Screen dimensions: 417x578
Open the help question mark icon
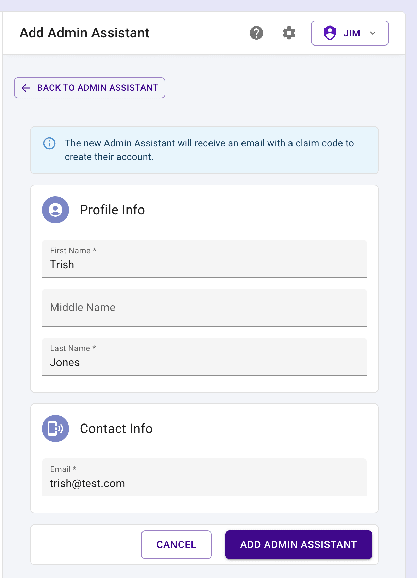coord(256,33)
